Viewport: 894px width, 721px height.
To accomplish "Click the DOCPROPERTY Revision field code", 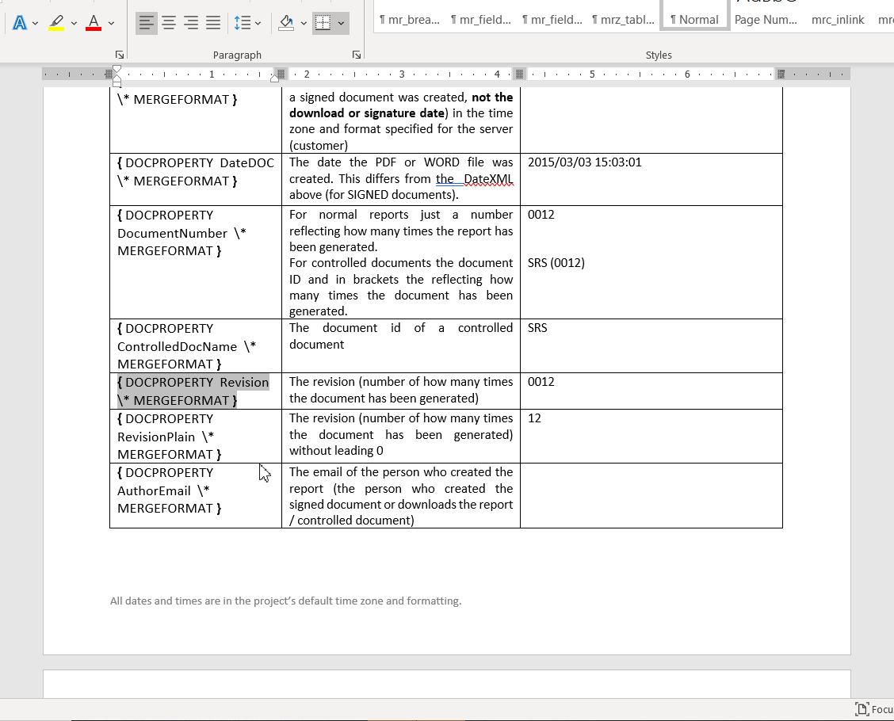I will pyautogui.click(x=193, y=391).
